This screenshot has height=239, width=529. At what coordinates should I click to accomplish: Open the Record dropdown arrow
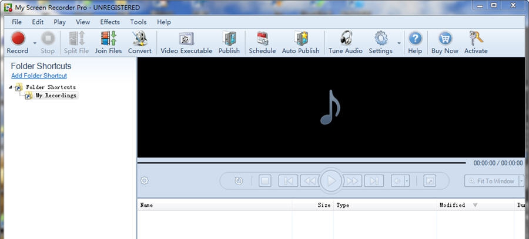(x=35, y=43)
